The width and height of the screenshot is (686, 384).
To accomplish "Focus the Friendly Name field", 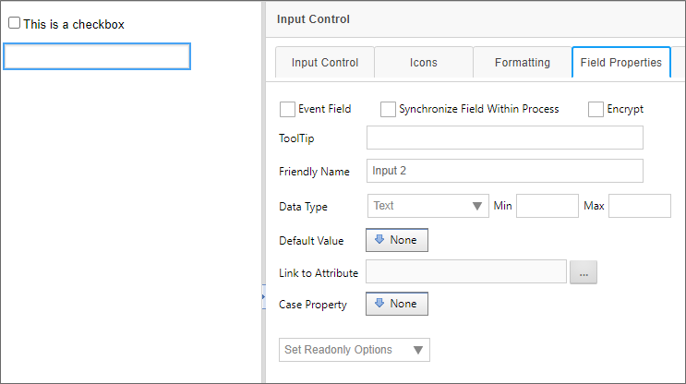I will [x=504, y=171].
